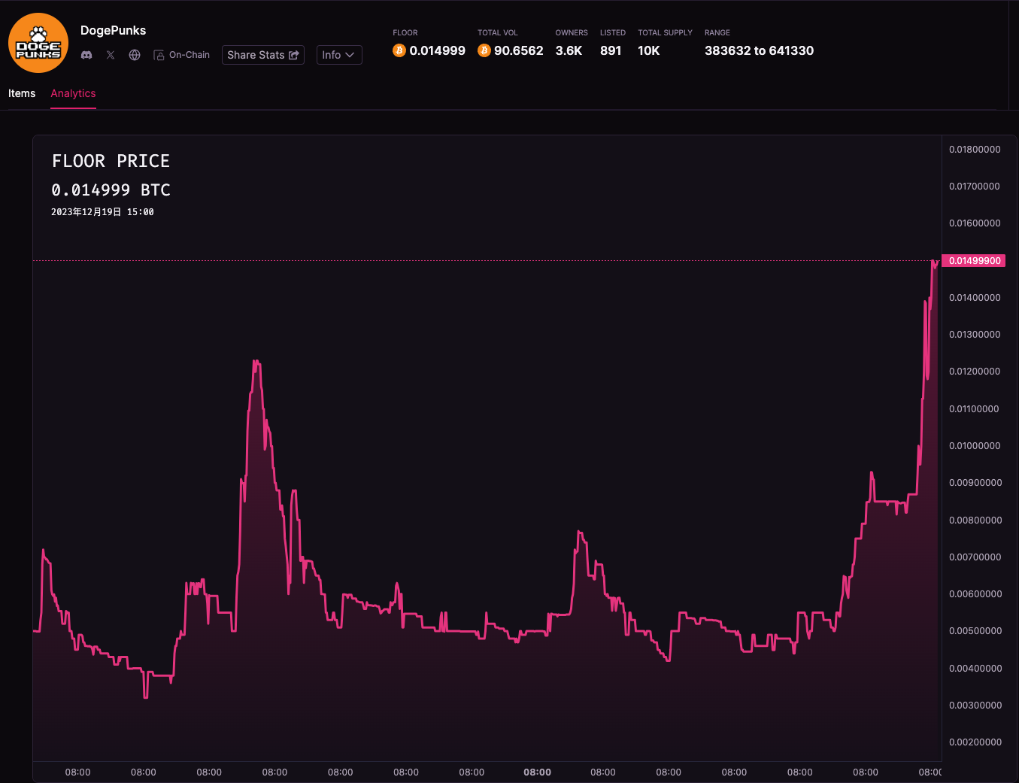The height and width of the screenshot is (783, 1019).
Task: Click the 0.01000000 price axis label
Action: [x=975, y=446]
